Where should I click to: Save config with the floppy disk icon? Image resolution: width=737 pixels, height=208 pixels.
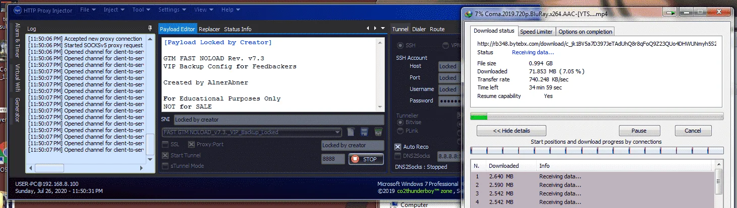click(364, 132)
